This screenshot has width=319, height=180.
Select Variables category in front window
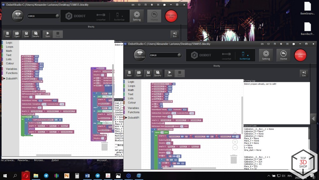click(x=133, y=108)
